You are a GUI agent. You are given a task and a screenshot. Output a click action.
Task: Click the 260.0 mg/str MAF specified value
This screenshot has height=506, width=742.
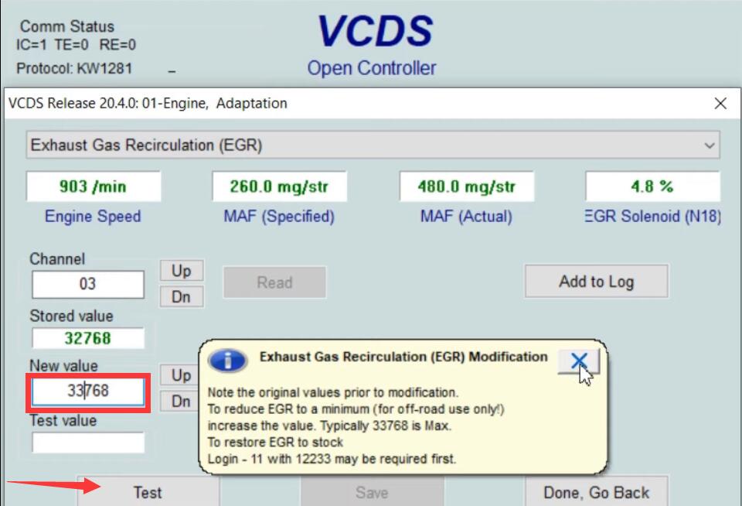279,186
